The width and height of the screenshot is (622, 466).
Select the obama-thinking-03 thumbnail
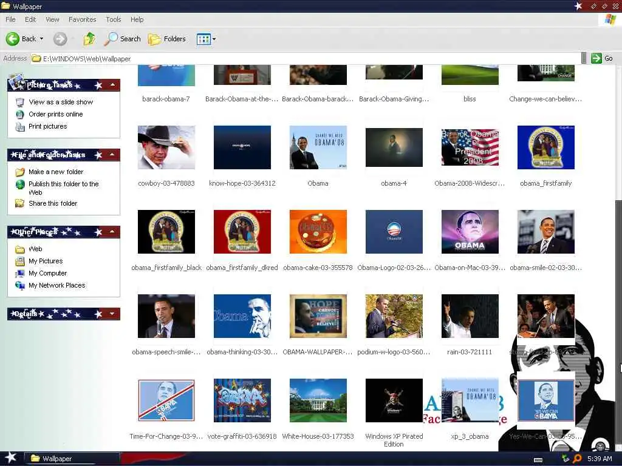(242, 316)
